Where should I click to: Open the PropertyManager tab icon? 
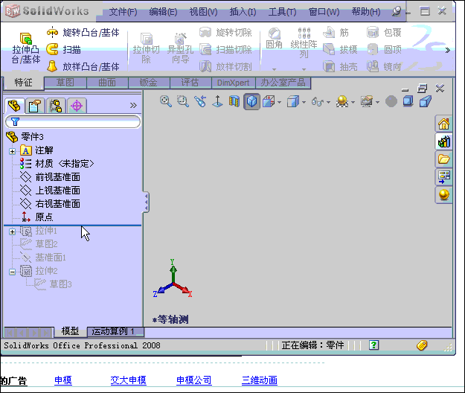35,106
